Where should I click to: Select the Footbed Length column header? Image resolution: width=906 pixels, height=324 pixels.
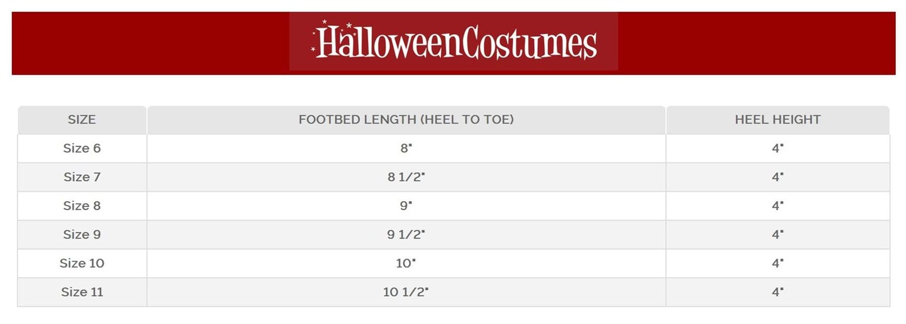406,120
